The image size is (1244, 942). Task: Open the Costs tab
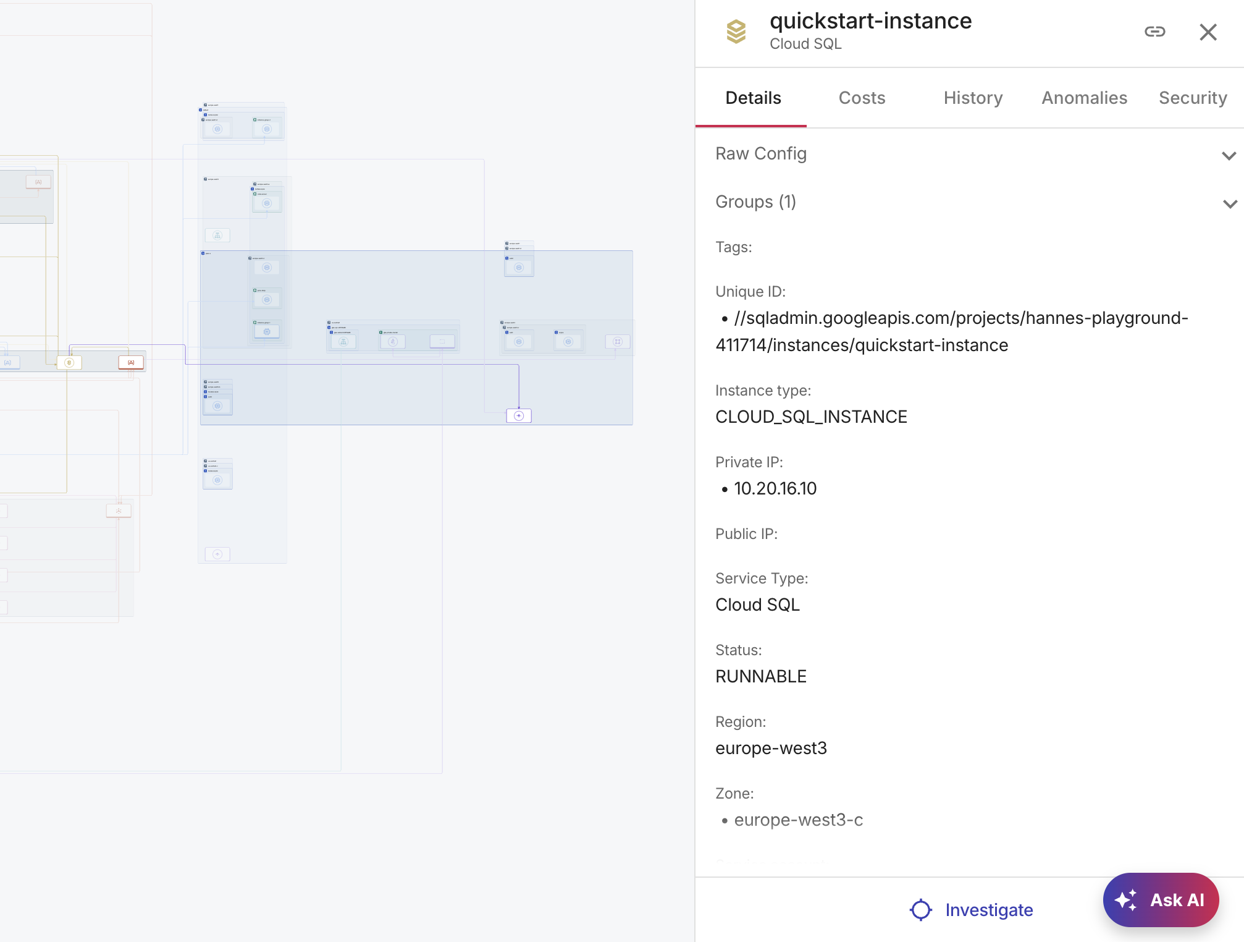pos(862,98)
